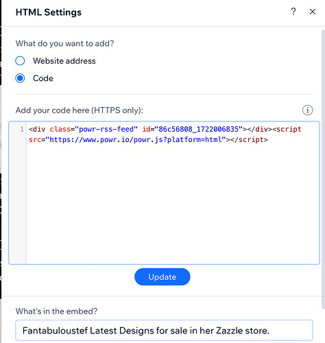The image size is (325, 343).
Task: Open help via the question mark icon
Action: point(293,12)
